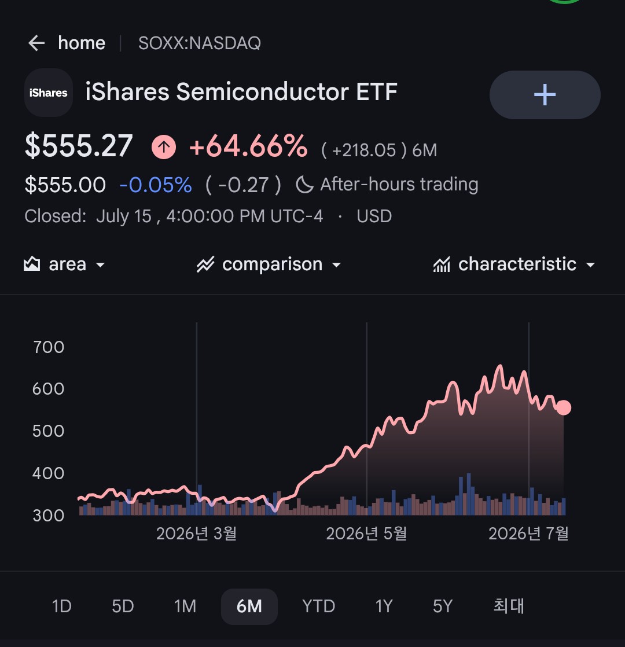Click the latest price dot on chart

click(564, 407)
